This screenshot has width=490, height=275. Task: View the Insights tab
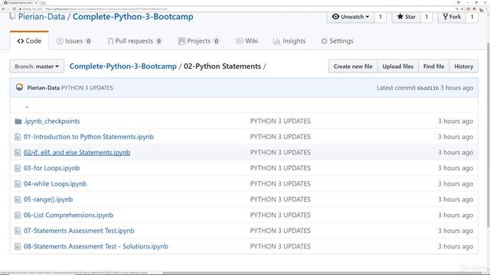289,40
